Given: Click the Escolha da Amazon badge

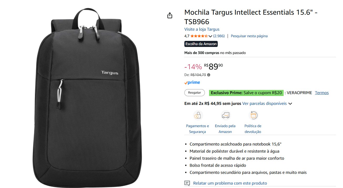Looking at the screenshot, I should click(201, 44).
